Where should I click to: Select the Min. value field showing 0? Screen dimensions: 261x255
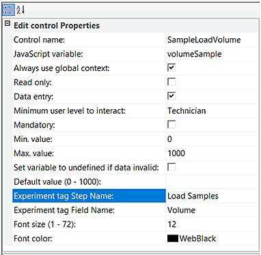[212, 139]
